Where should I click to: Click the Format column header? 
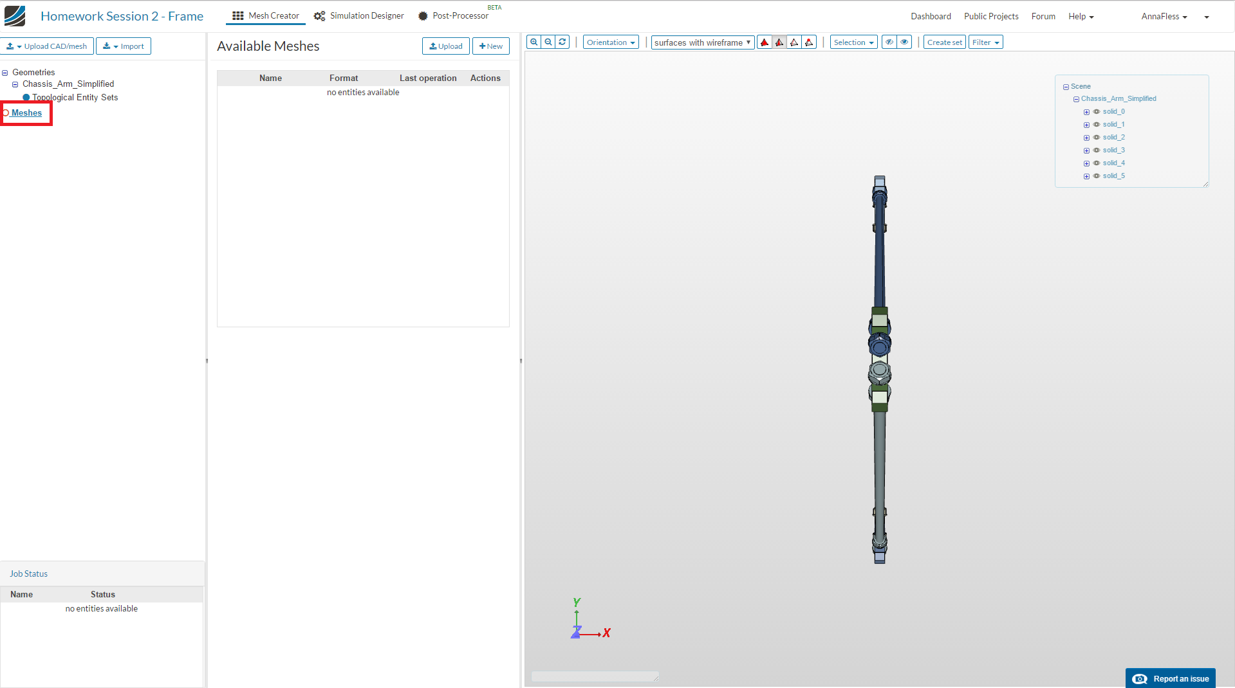tap(344, 78)
